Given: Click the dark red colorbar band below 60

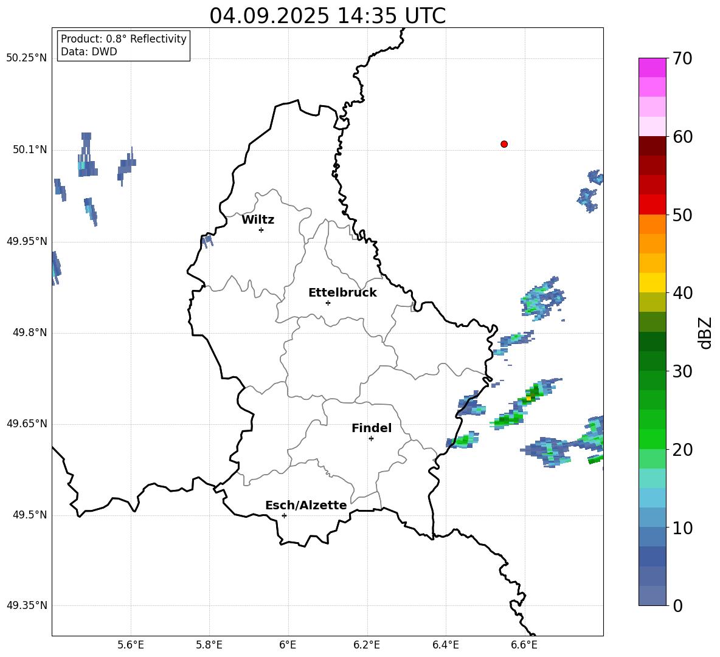Looking at the screenshot, I should point(652,146).
